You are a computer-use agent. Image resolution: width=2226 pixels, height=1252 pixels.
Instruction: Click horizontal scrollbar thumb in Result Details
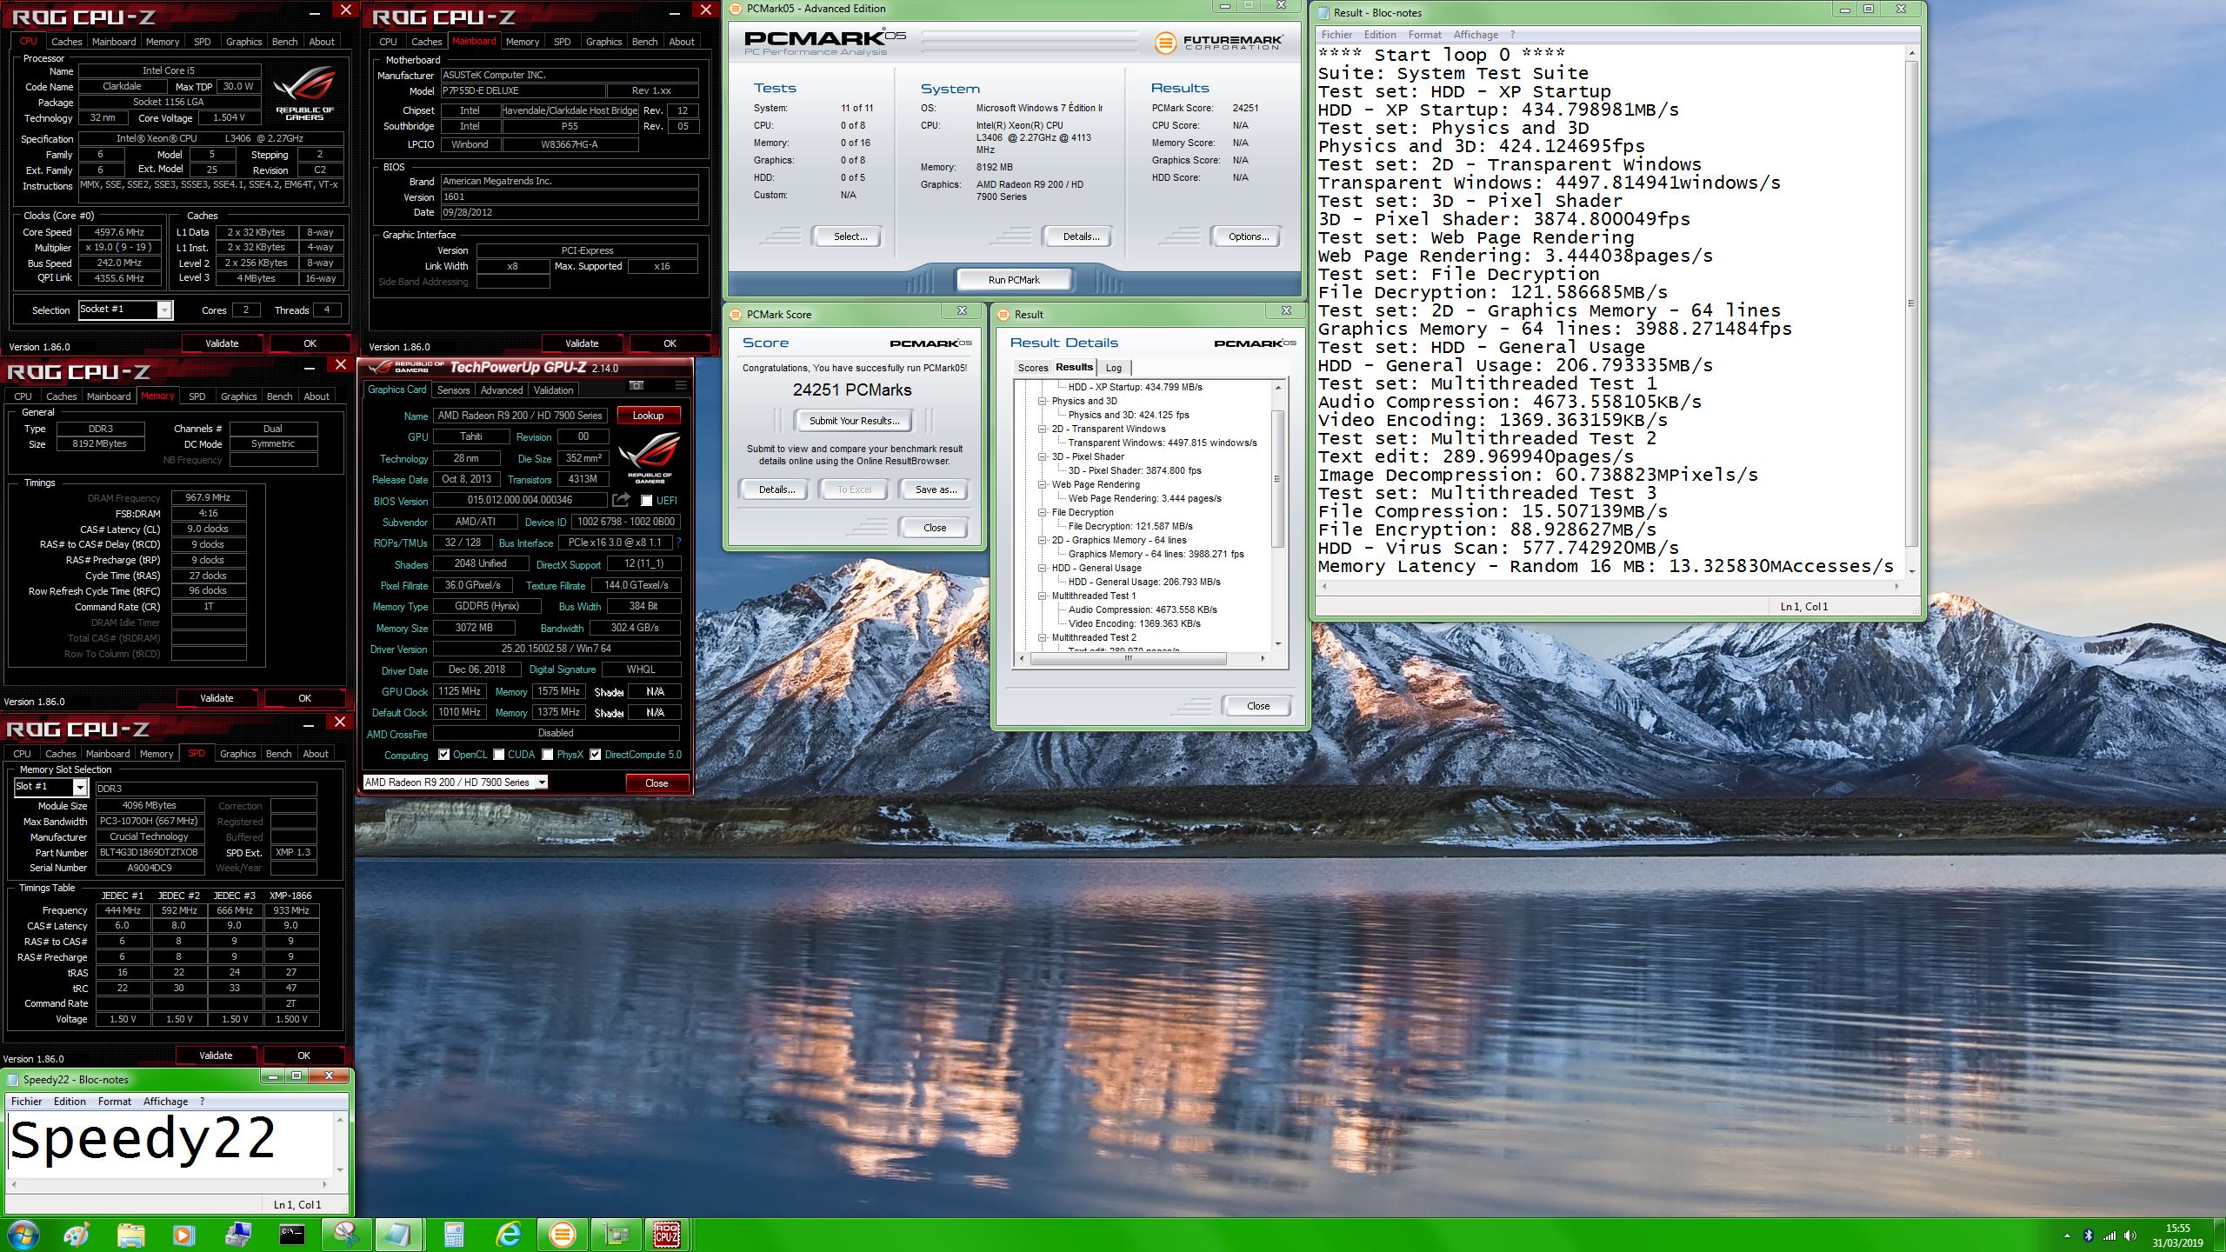point(1128,658)
